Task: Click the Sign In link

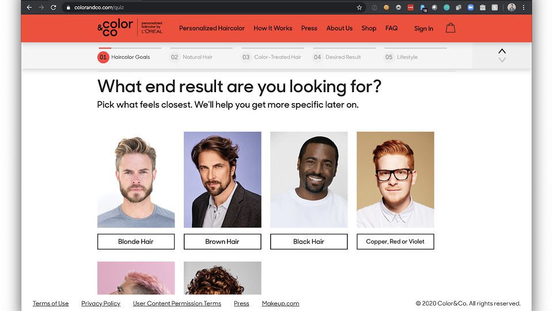Action: point(423,29)
